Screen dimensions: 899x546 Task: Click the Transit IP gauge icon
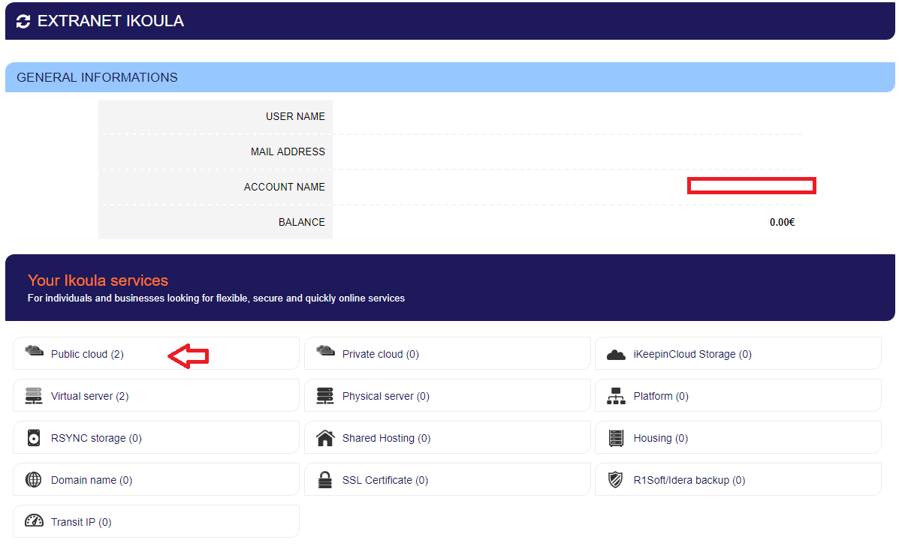[x=34, y=520]
